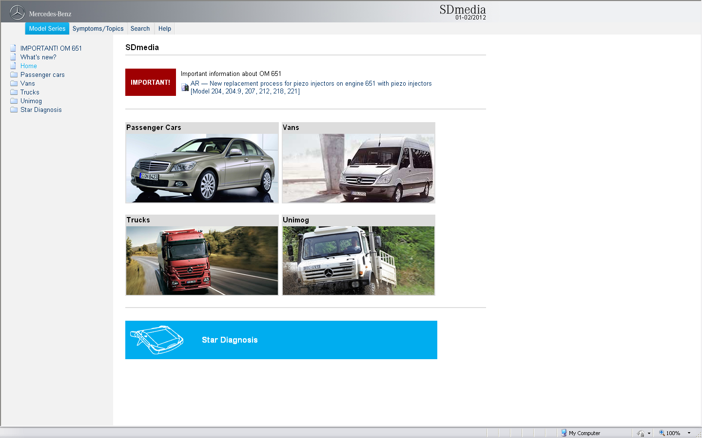
Task: Expand the Trucks tree item in sidebar
Action: [x=30, y=92]
